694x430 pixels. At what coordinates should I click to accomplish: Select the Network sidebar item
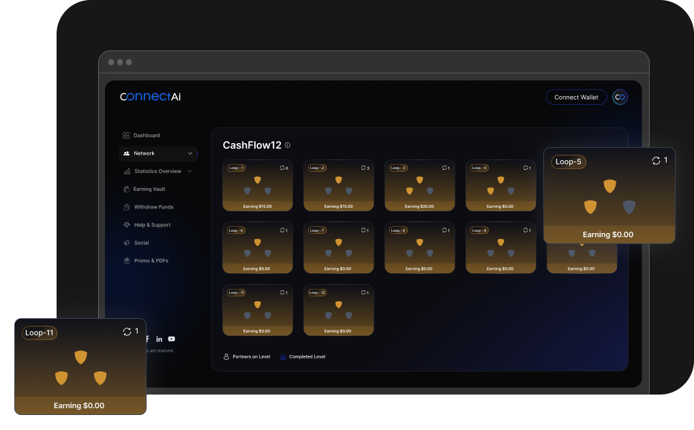click(x=158, y=153)
